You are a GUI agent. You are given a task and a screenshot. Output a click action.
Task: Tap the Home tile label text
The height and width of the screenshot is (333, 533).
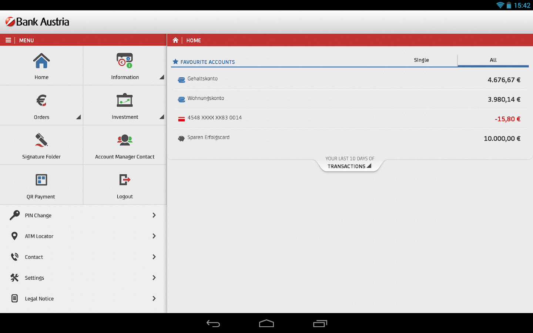[x=41, y=77]
